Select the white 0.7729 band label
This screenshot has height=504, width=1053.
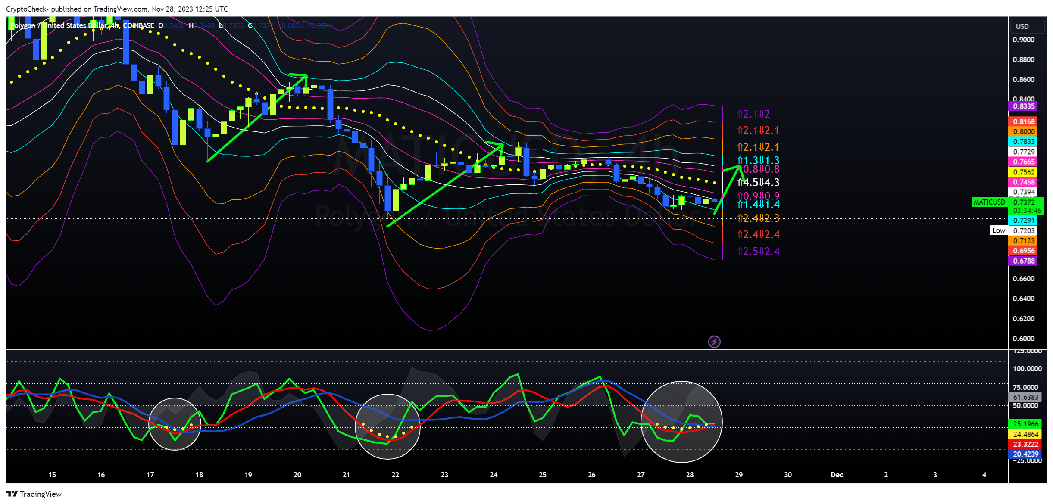pos(1023,152)
